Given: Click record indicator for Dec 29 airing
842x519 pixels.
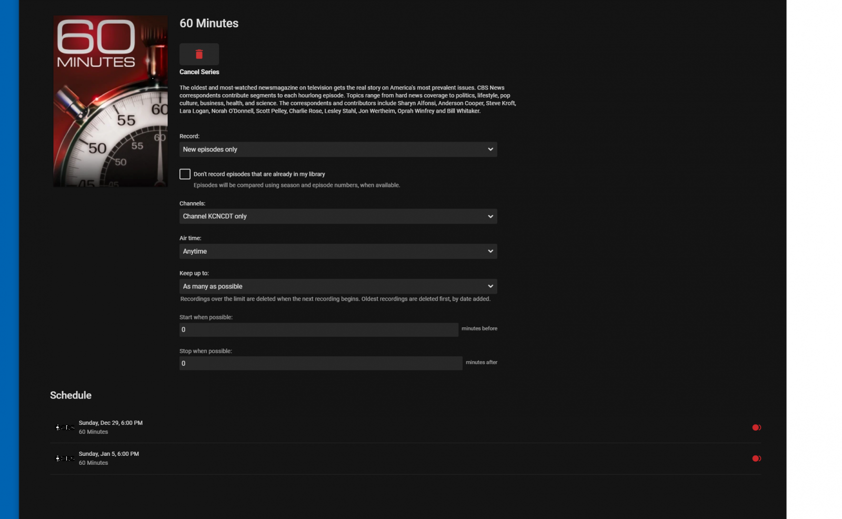Looking at the screenshot, I should click(x=756, y=427).
